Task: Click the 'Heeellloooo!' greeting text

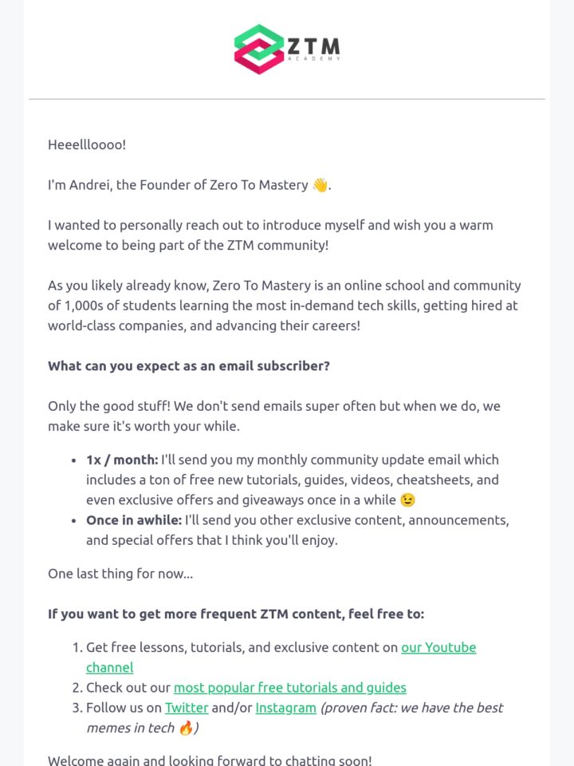Action: (87, 144)
